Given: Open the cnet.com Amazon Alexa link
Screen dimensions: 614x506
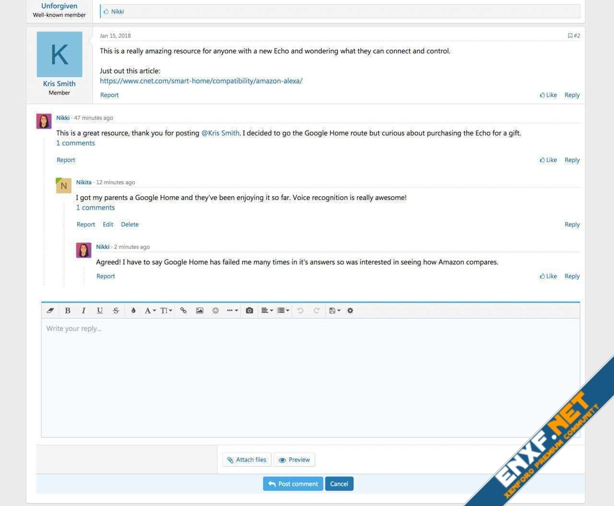Looking at the screenshot, I should coord(201,81).
